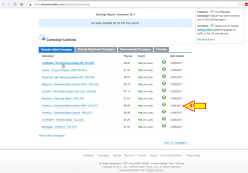Click globe icon for QuizWin Amazon Gift Card row
This screenshot has height=173, width=248.
tap(164, 90)
